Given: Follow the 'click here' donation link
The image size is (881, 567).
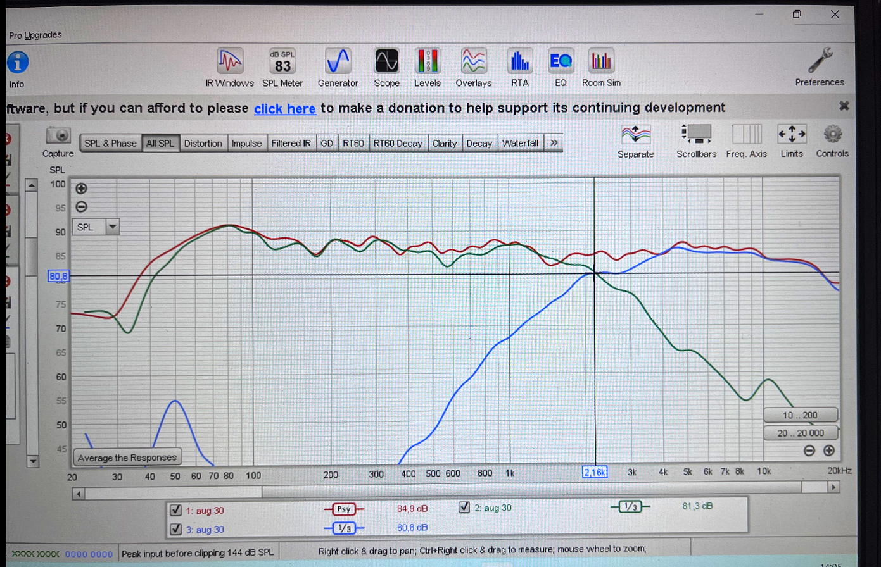Looking at the screenshot, I should coord(284,109).
